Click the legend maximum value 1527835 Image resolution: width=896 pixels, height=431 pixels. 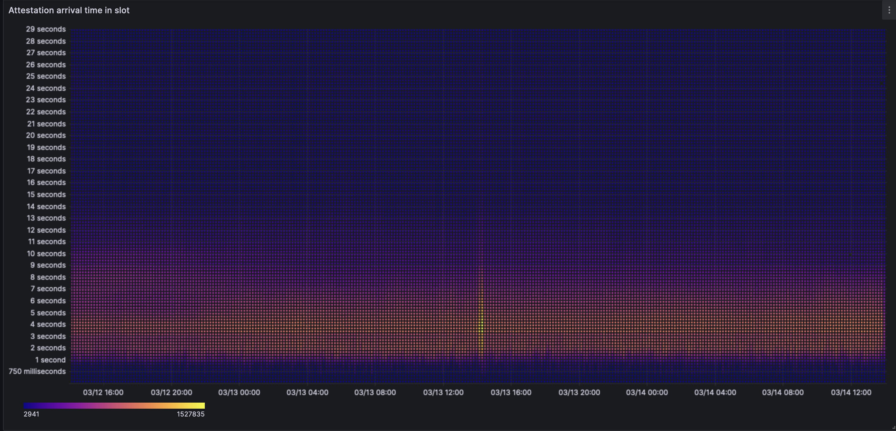191,414
